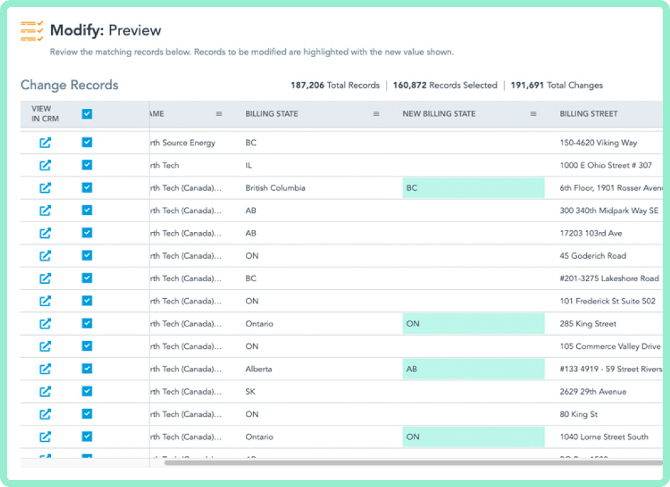670x487 pixels.
Task: Deselect the 285 King Street row checkbox
Action: click(x=87, y=323)
